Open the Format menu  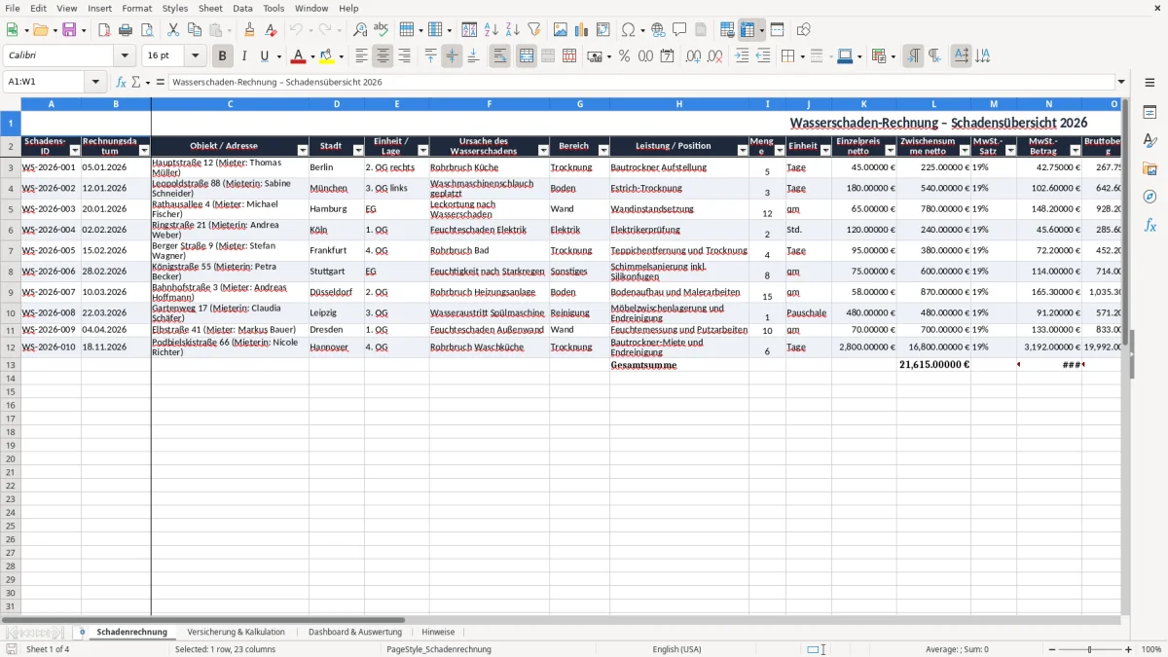point(137,8)
